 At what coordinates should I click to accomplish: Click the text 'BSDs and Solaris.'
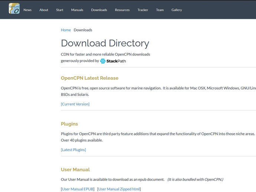(75, 95)
